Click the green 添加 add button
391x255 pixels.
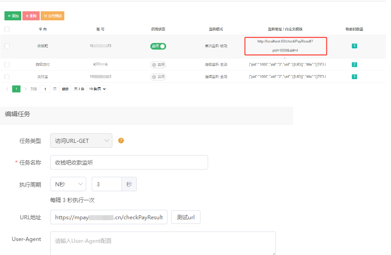(x=13, y=16)
